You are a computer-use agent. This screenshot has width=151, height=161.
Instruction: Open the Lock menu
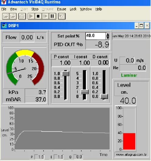tap(73, 9)
